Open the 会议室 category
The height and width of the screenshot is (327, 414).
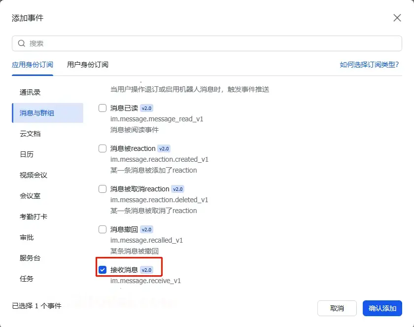point(30,196)
